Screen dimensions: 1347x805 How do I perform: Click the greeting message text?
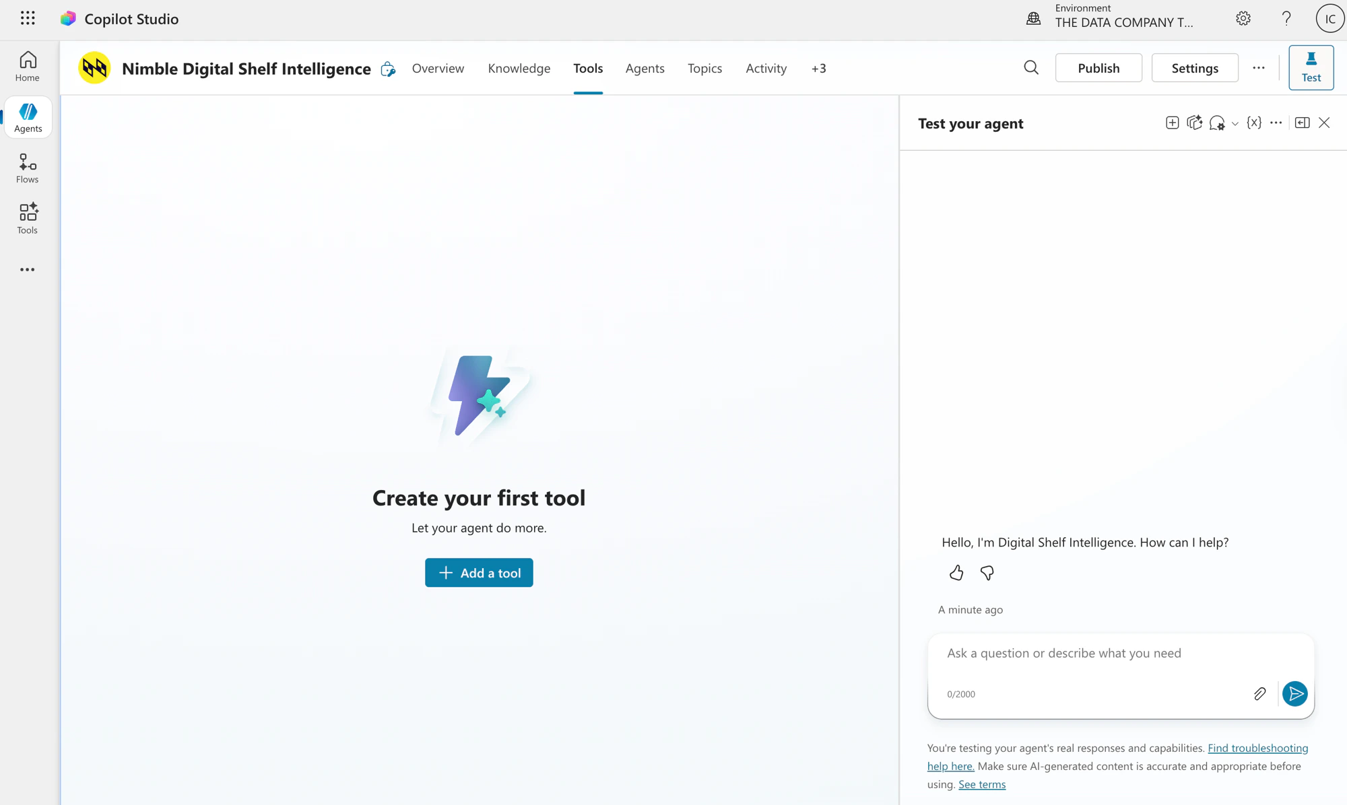click(x=1085, y=542)
